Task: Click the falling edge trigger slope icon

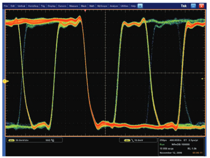Action: coord(132,140)
